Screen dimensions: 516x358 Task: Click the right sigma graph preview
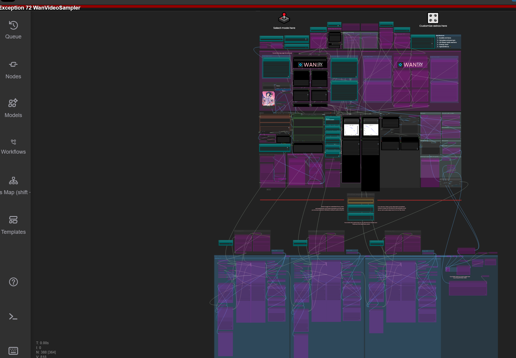coord(371,130)
